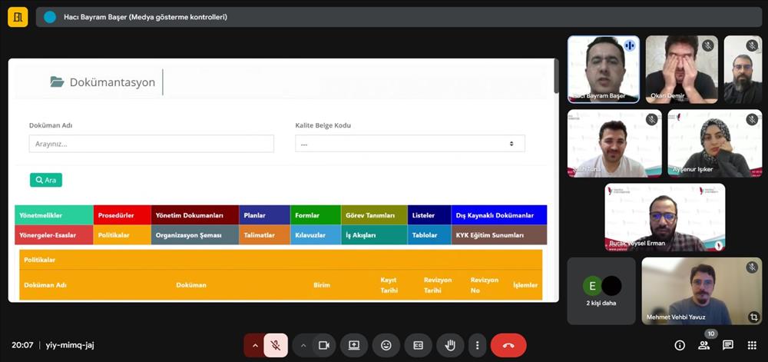Click the present screen icon
The width and height of the screenshot is (768, 362).
[354, 346]
